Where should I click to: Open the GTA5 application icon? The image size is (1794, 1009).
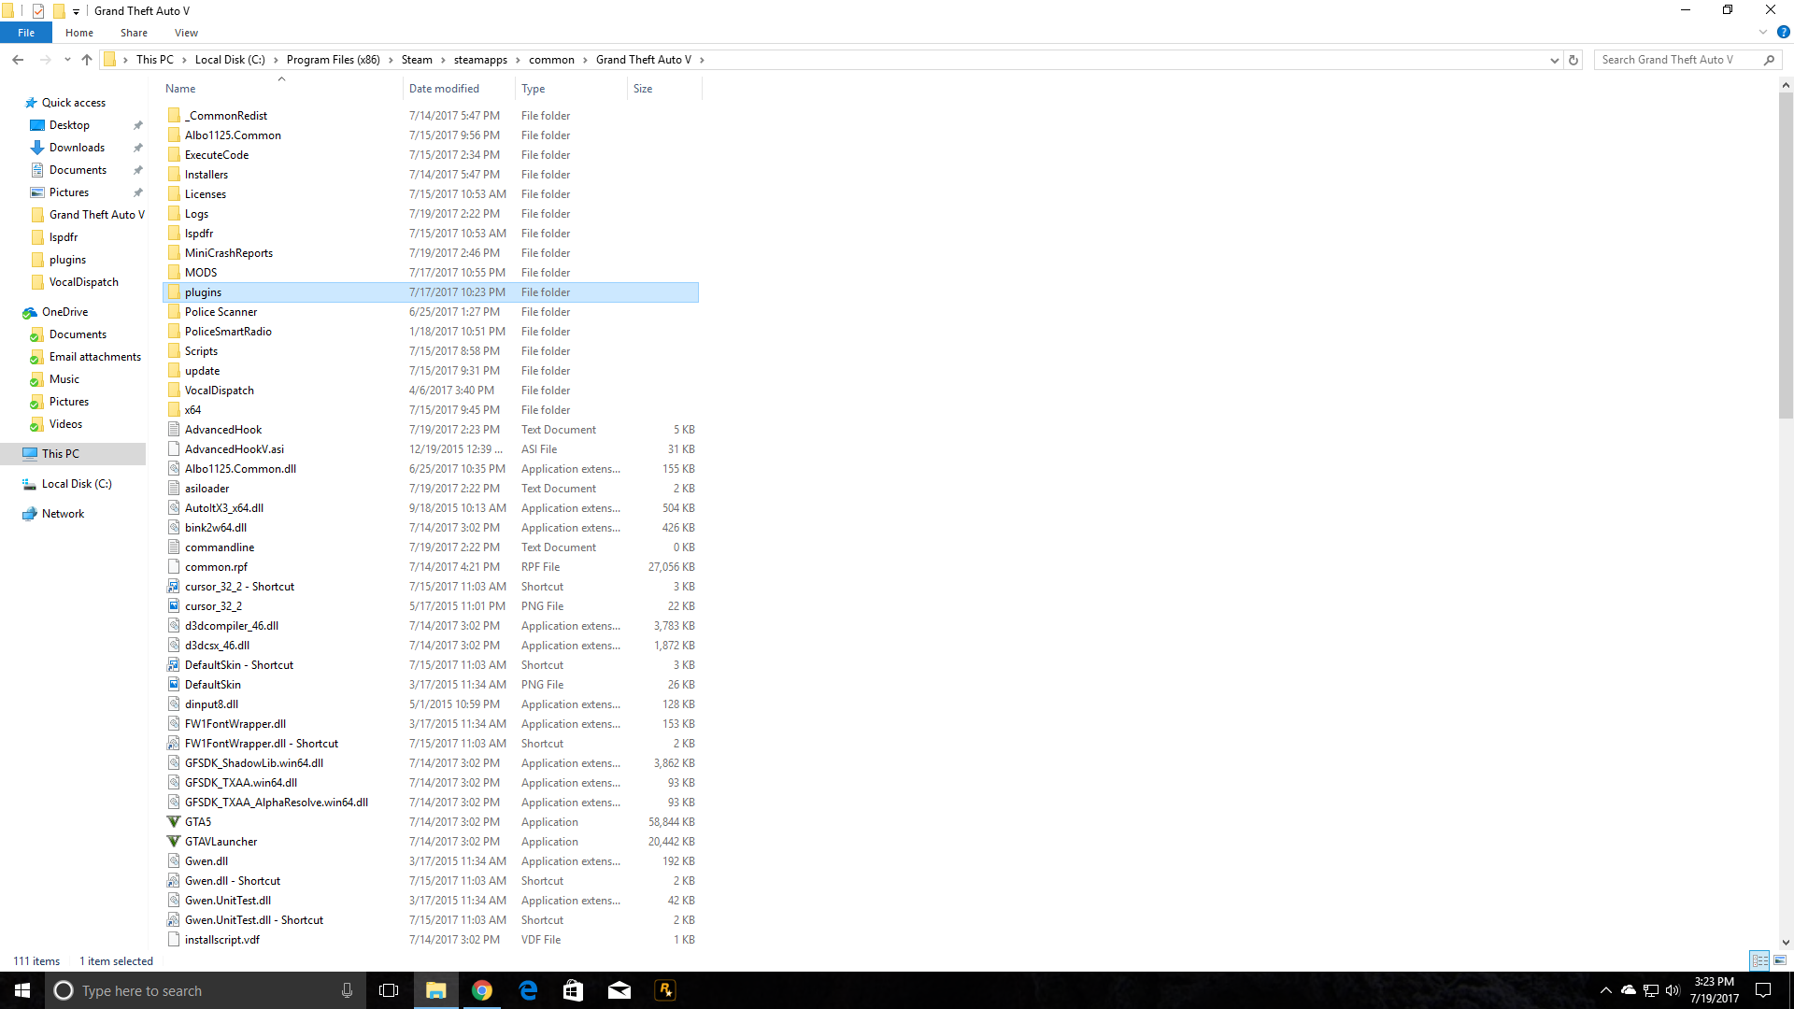click(x=174, y=822)
